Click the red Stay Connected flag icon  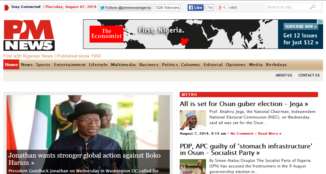(7, 8)
